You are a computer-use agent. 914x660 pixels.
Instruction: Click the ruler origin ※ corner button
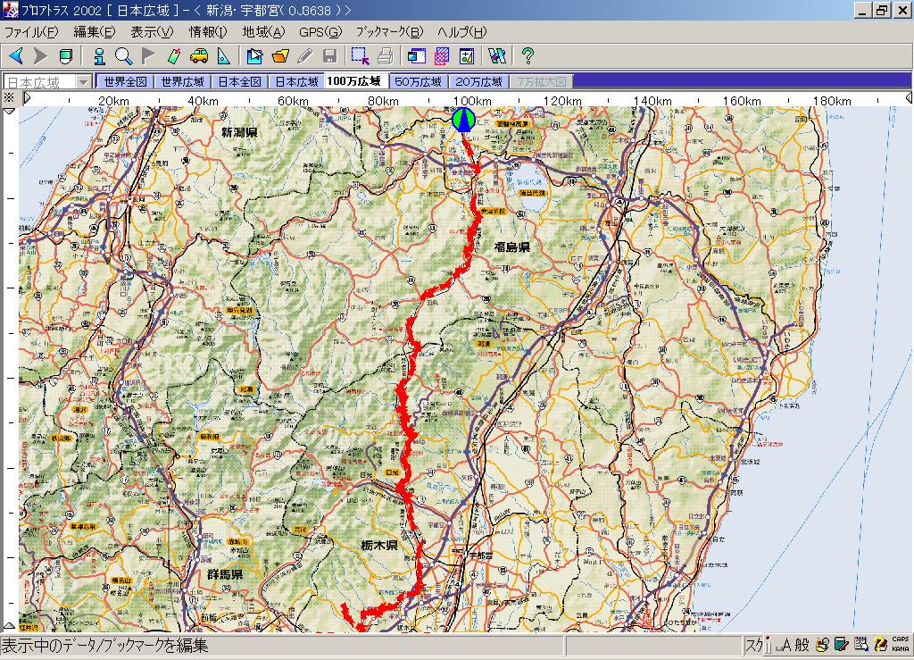9,97
